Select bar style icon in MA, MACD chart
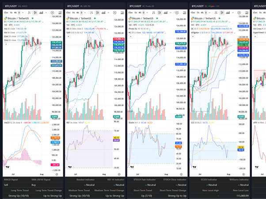Image resolution: width=266 pixels, height=199 pixels. [29, 12]
